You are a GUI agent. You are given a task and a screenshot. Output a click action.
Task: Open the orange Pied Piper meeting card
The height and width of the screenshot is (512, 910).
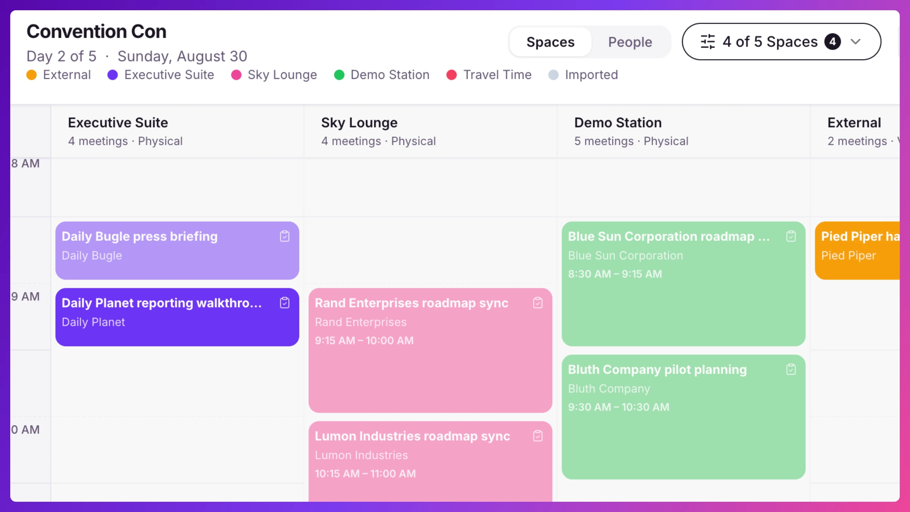tap(857, 251)
